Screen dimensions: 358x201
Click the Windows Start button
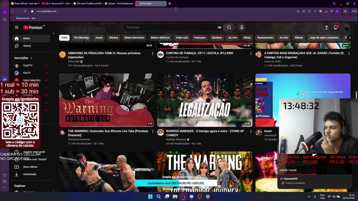(150, 197)
